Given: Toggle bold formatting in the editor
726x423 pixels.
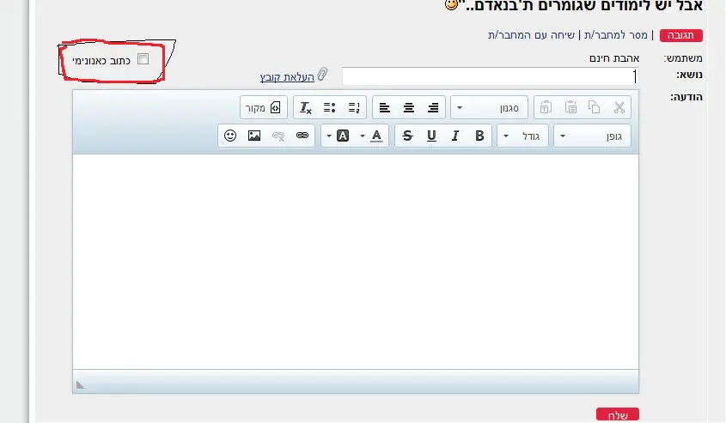Looking at the screenshot, I should (x=479, y=136).
